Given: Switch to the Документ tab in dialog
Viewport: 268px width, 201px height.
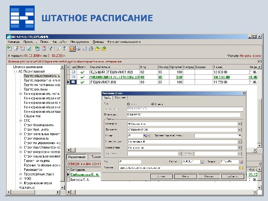Looking at the screenshot, I should (x=120, y=98).
